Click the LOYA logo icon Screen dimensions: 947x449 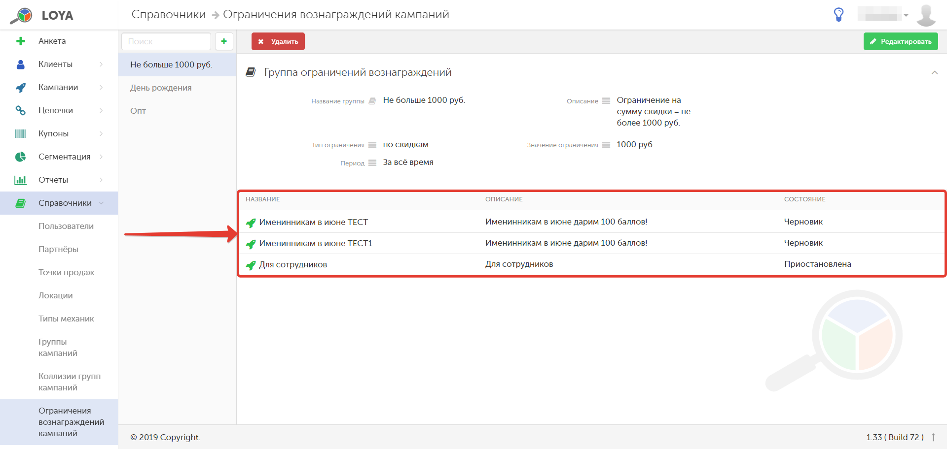(21, 15)
